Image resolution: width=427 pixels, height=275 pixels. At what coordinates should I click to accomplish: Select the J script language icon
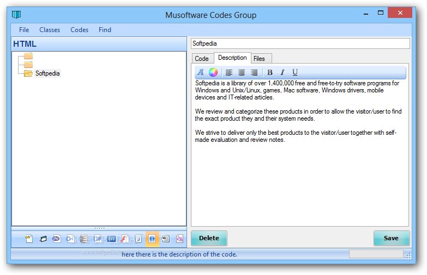click(139, 239)
